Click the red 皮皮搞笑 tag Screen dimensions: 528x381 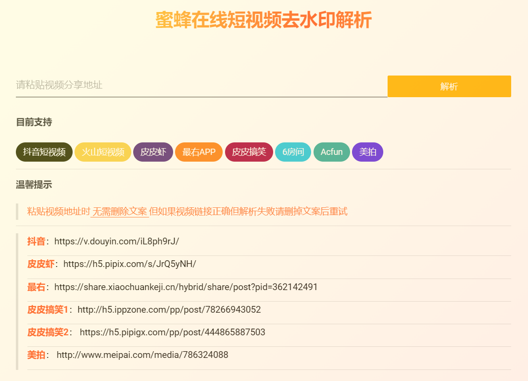click(x=249, y=152)
